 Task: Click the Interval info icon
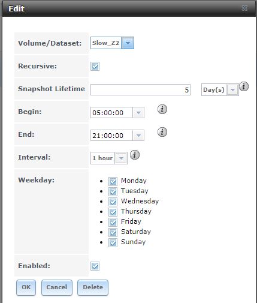(x=135, y=155)
